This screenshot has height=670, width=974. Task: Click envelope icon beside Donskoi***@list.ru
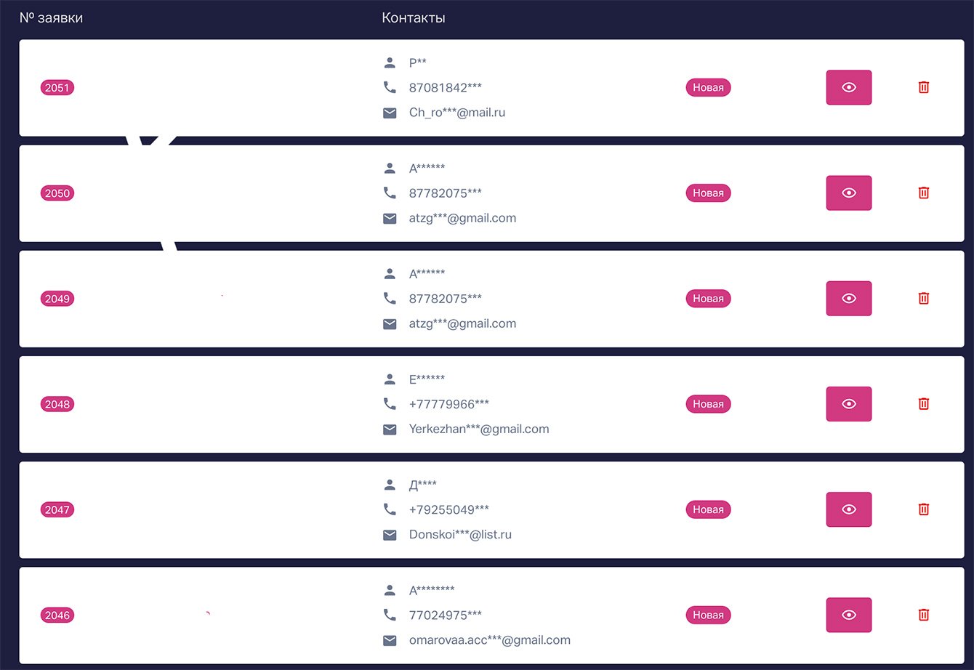click(390, 535)
